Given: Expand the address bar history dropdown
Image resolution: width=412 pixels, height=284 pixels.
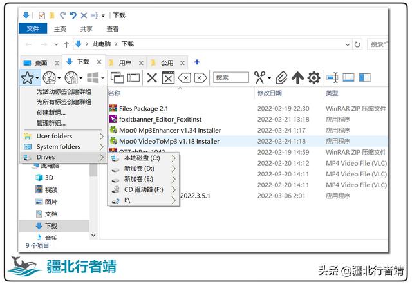Looking at the screenshot, I should (348, 44).
